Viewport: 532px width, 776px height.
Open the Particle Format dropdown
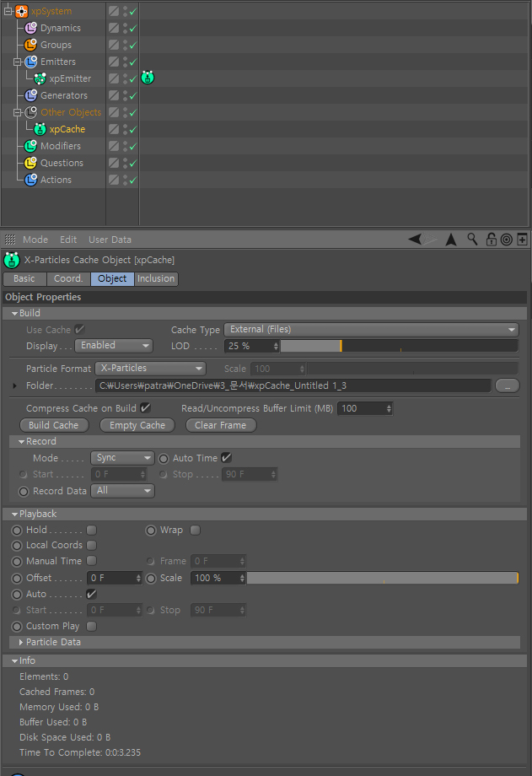150,369
